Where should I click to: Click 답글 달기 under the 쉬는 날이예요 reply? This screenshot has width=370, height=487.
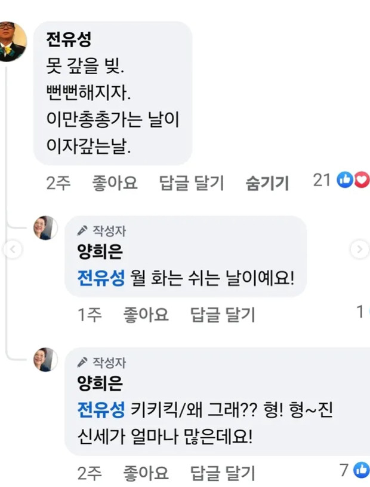(223, 314)
